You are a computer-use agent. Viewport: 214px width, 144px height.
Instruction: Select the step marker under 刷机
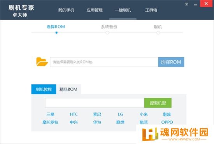(x=158, y=33)
